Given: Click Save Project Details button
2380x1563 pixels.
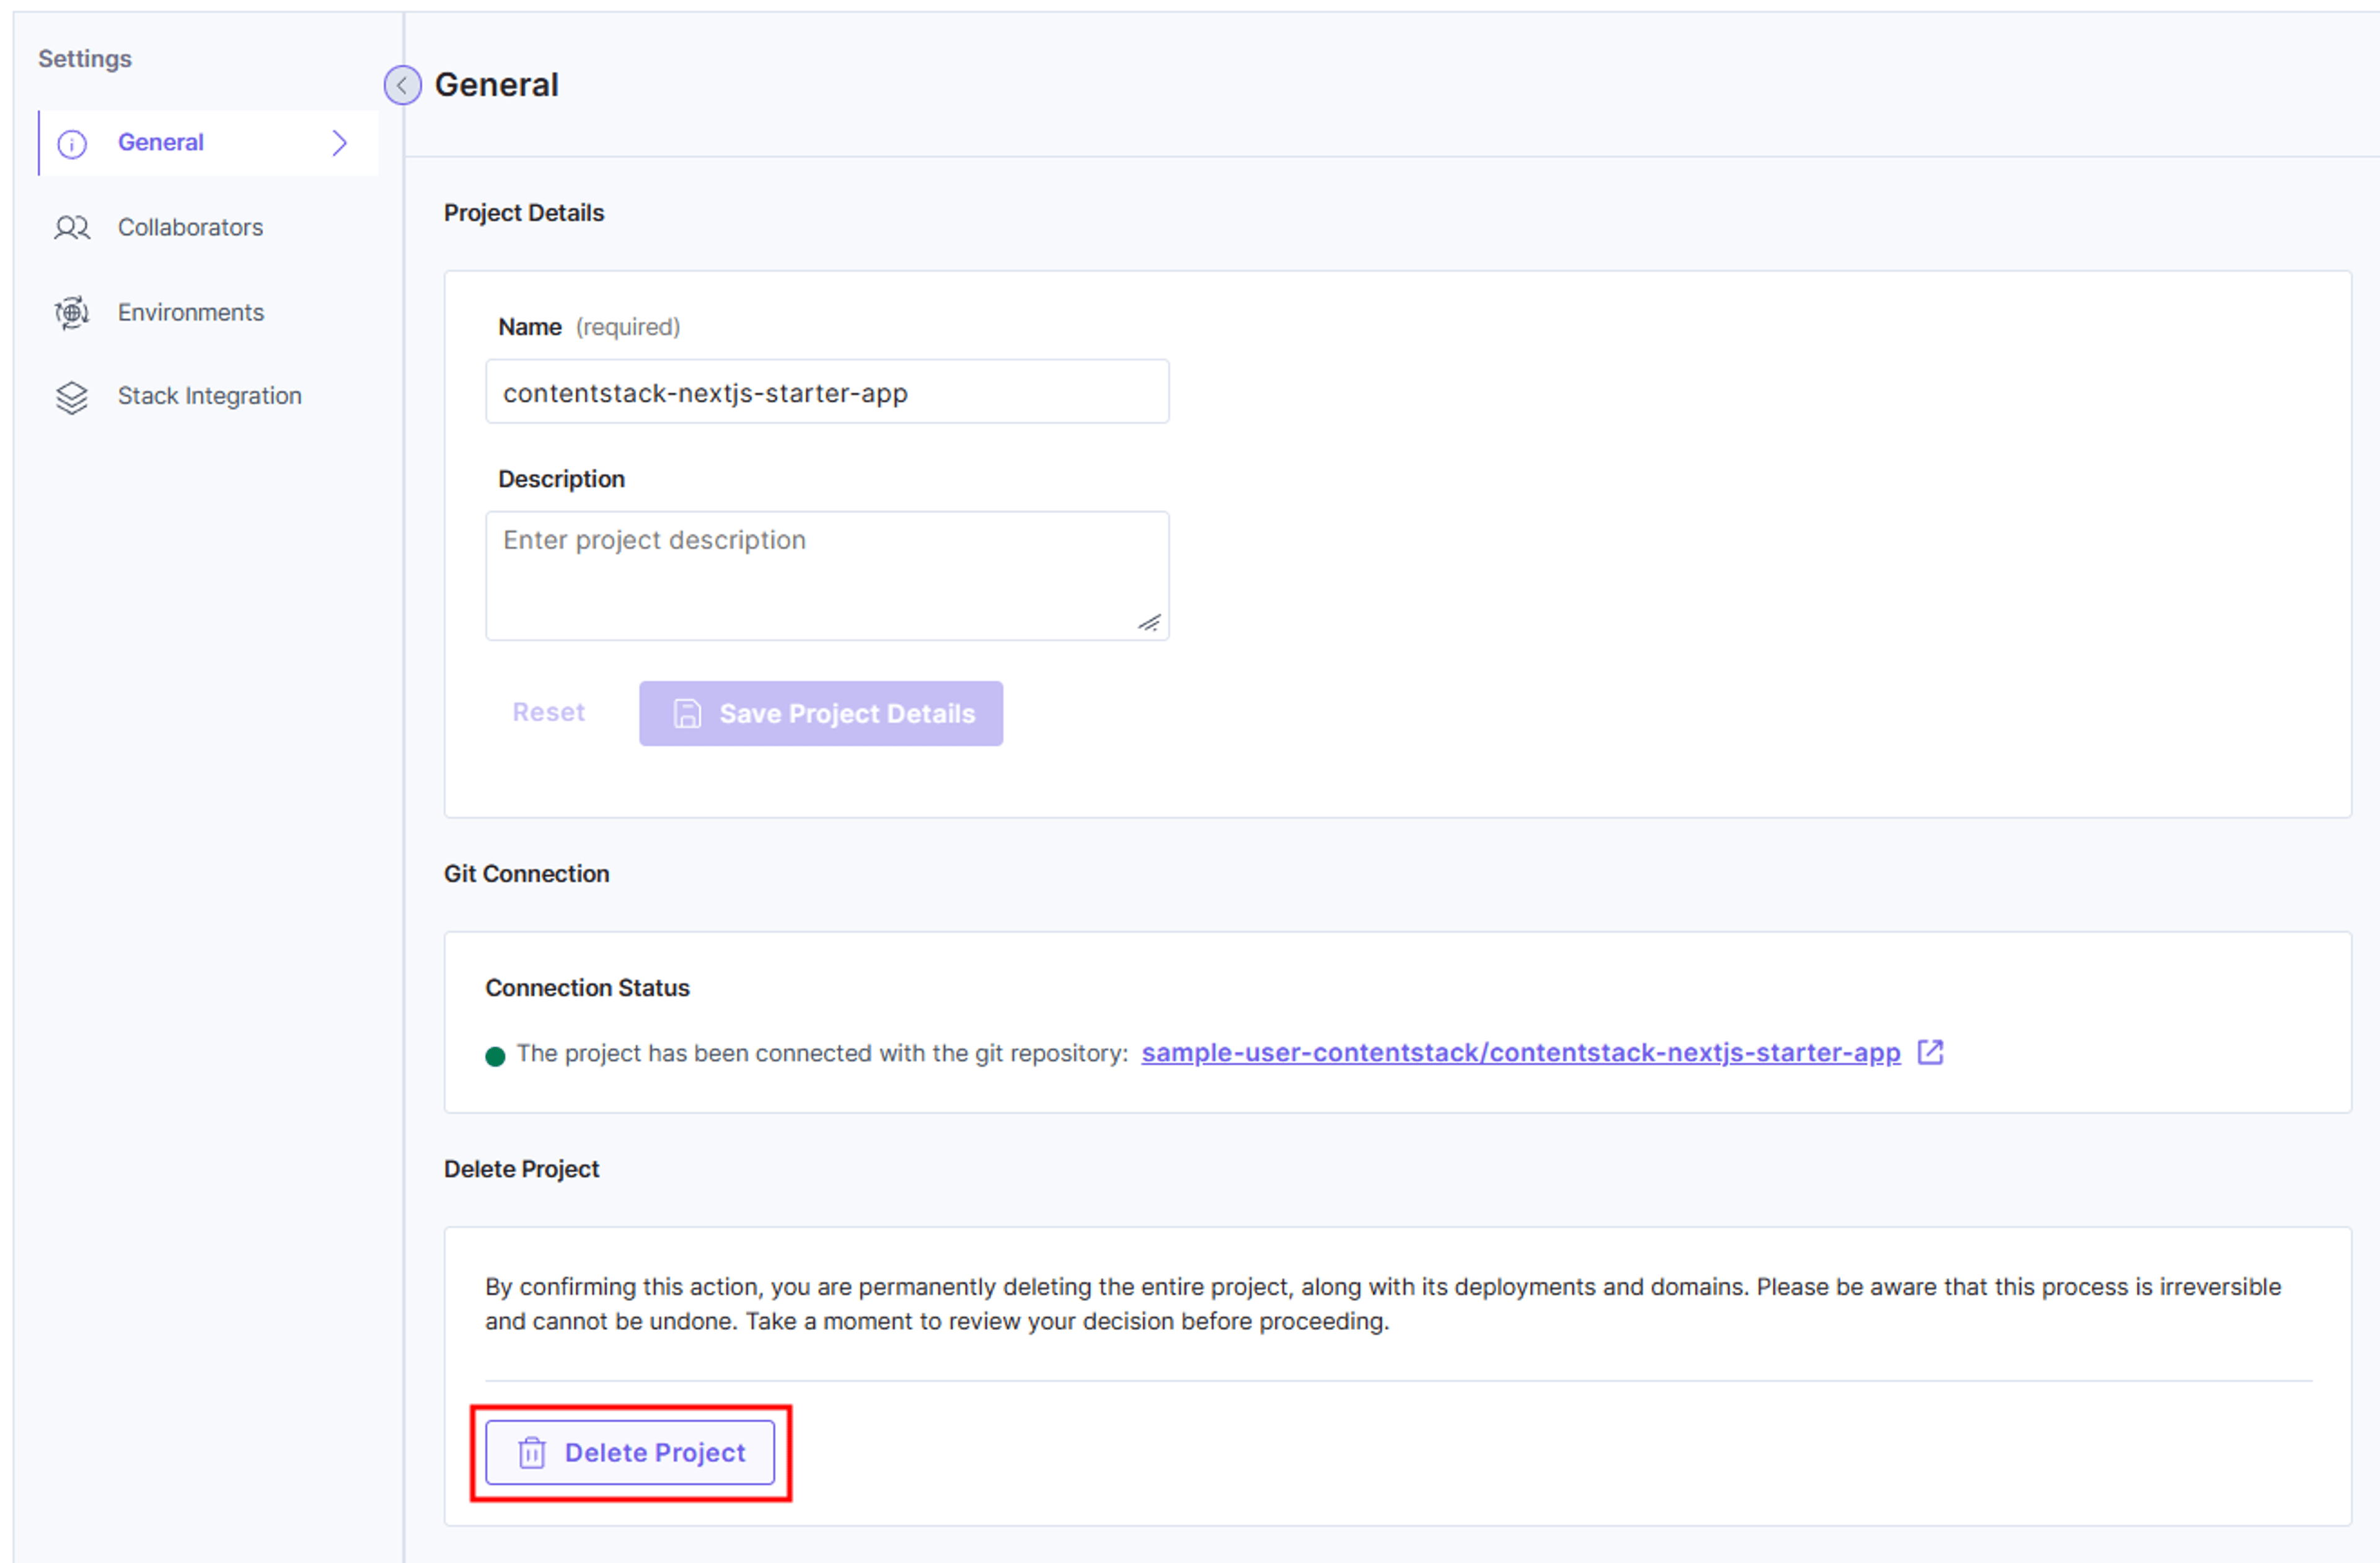Looking at the screenshot, I should tap(821, 713).
